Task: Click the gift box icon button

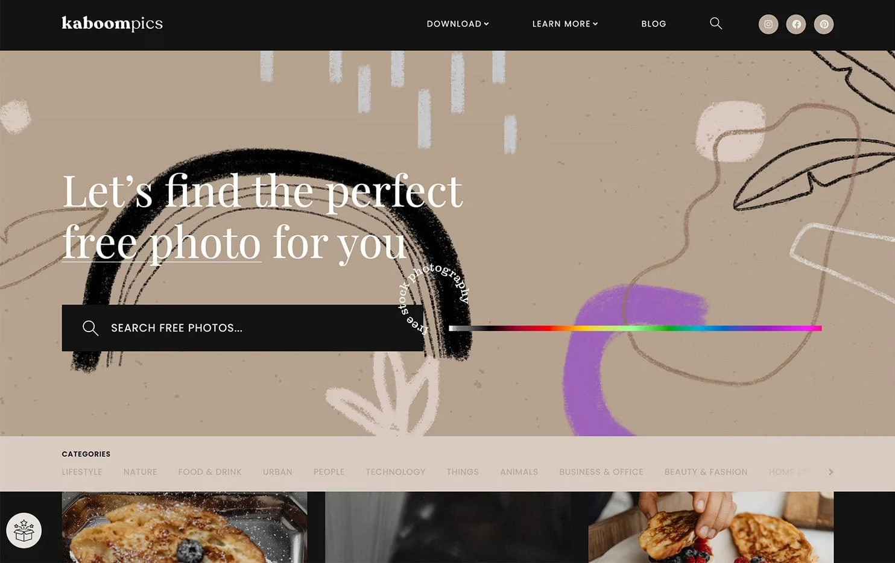Action: pyautogui.click(x=24, y=530)
